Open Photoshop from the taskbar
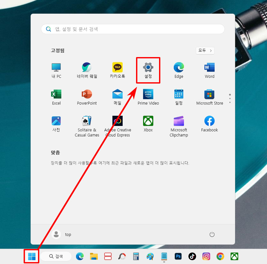 point(178,256)
